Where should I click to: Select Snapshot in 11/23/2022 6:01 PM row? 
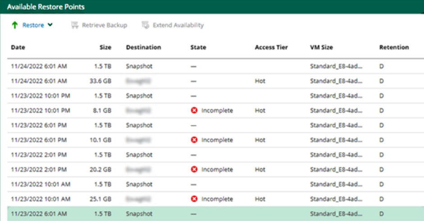pos(139,125)
